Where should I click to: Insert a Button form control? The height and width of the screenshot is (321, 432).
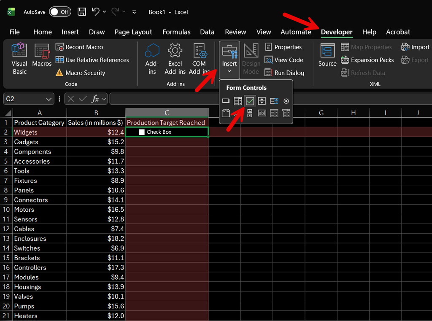coord(226,101)
